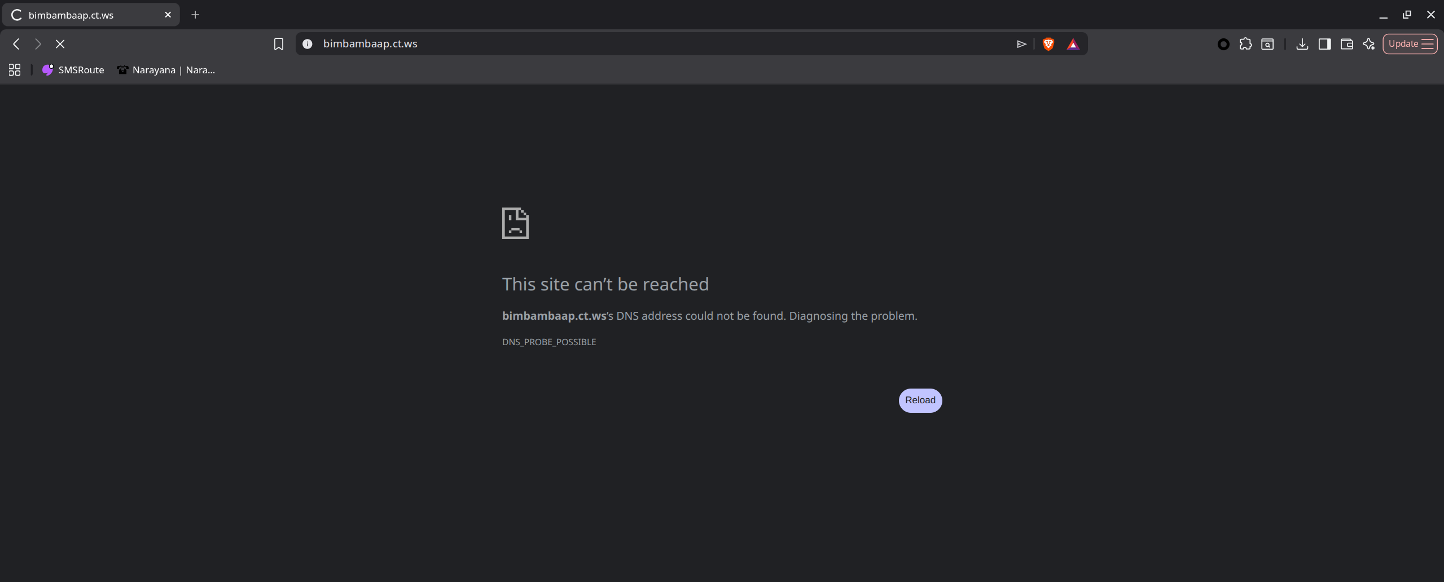Open the SMSRoute bookmark
The height and width of the screenshot is (582, 1444).
73,70
